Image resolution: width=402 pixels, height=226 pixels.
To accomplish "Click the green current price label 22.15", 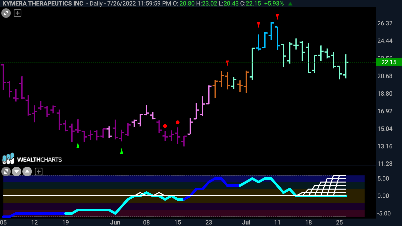I will point(389,62).
